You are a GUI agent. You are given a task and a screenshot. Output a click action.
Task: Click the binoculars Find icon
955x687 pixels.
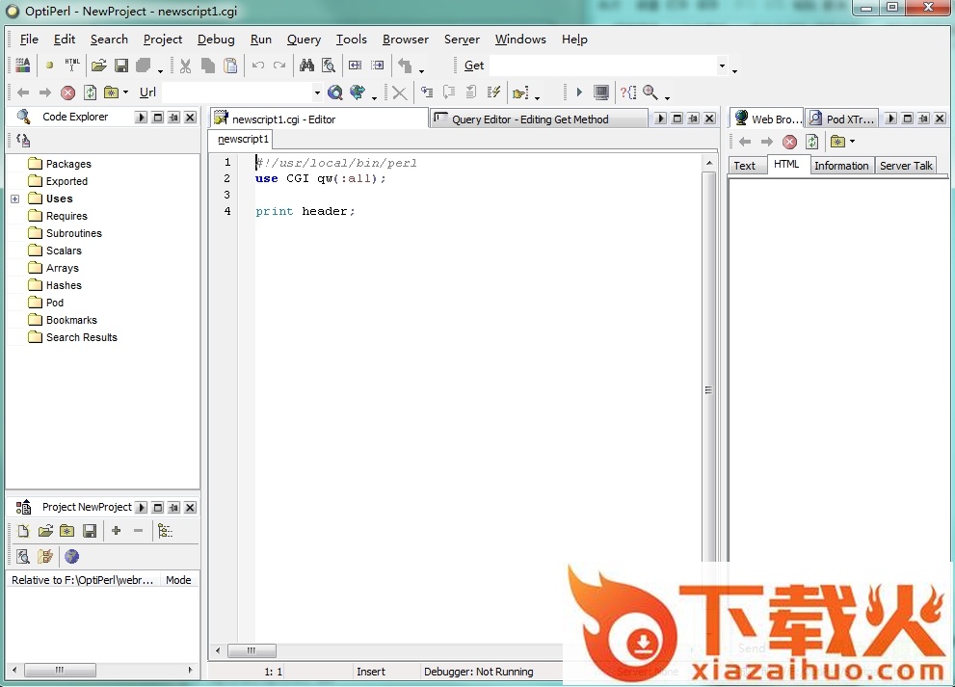coord(306,66)
